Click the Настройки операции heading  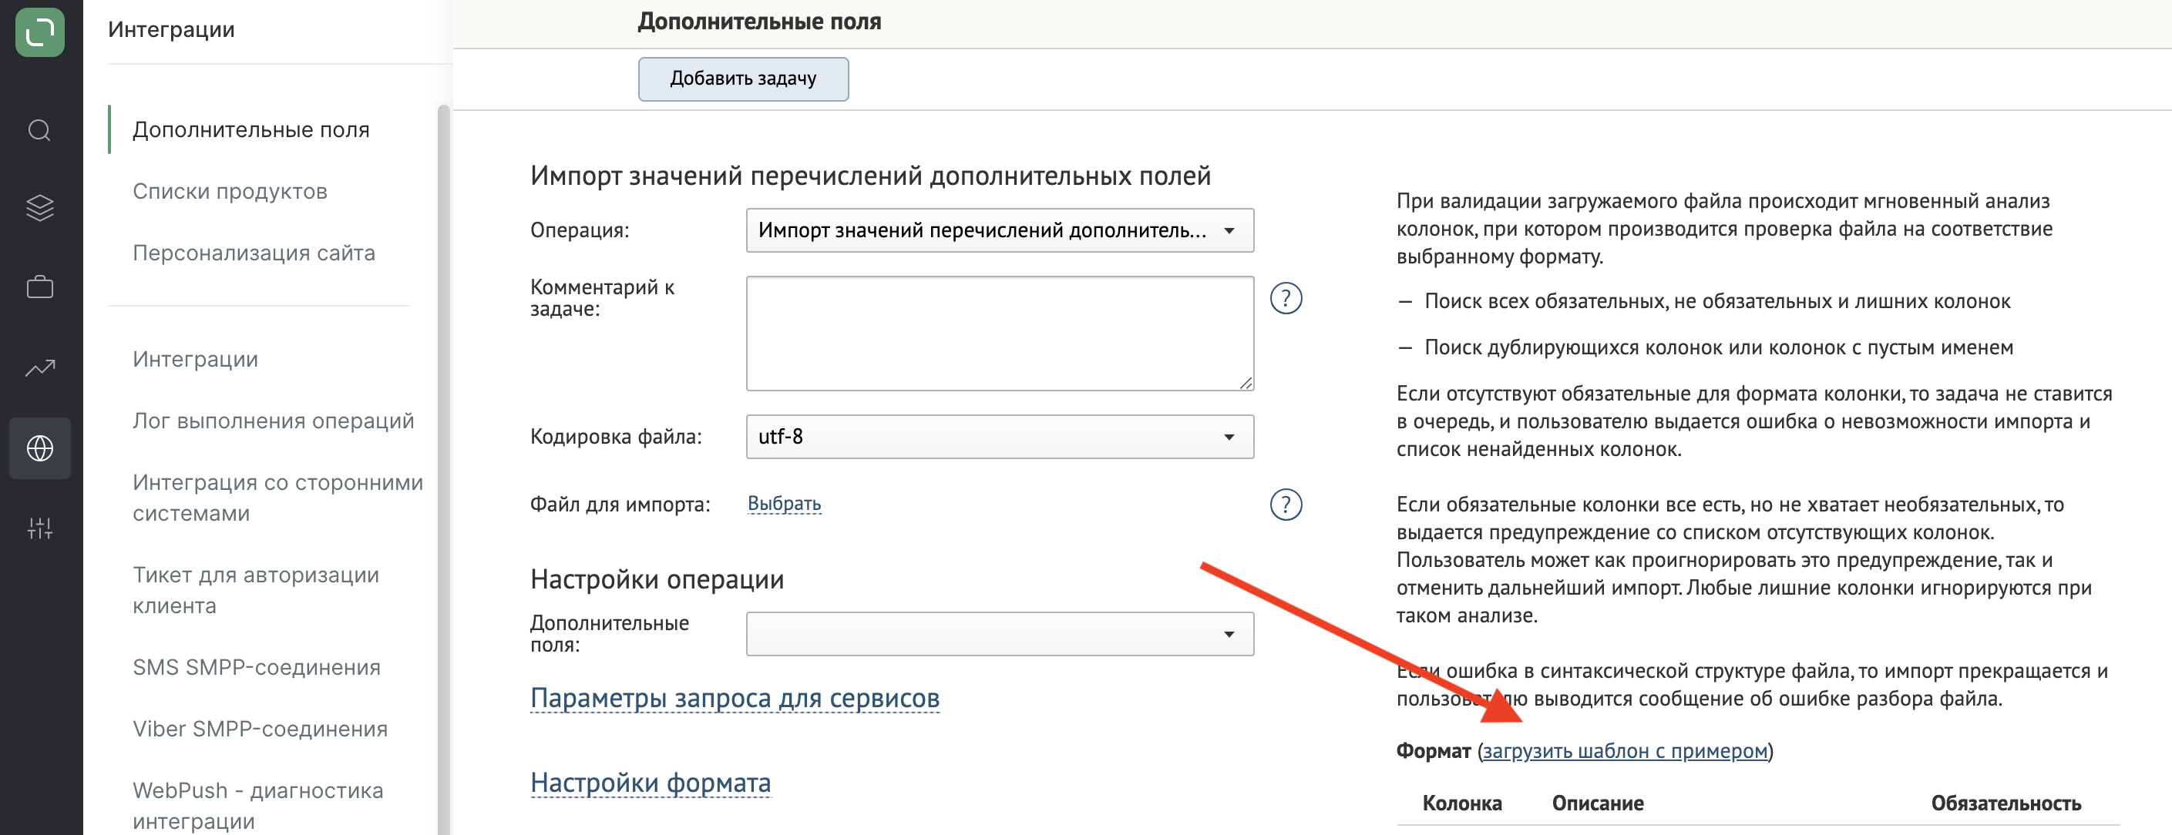(x=657, y=580)
